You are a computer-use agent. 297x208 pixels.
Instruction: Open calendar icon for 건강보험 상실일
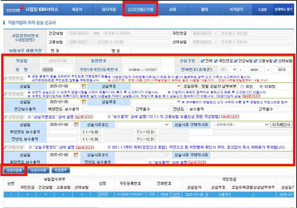click(84, 102)
